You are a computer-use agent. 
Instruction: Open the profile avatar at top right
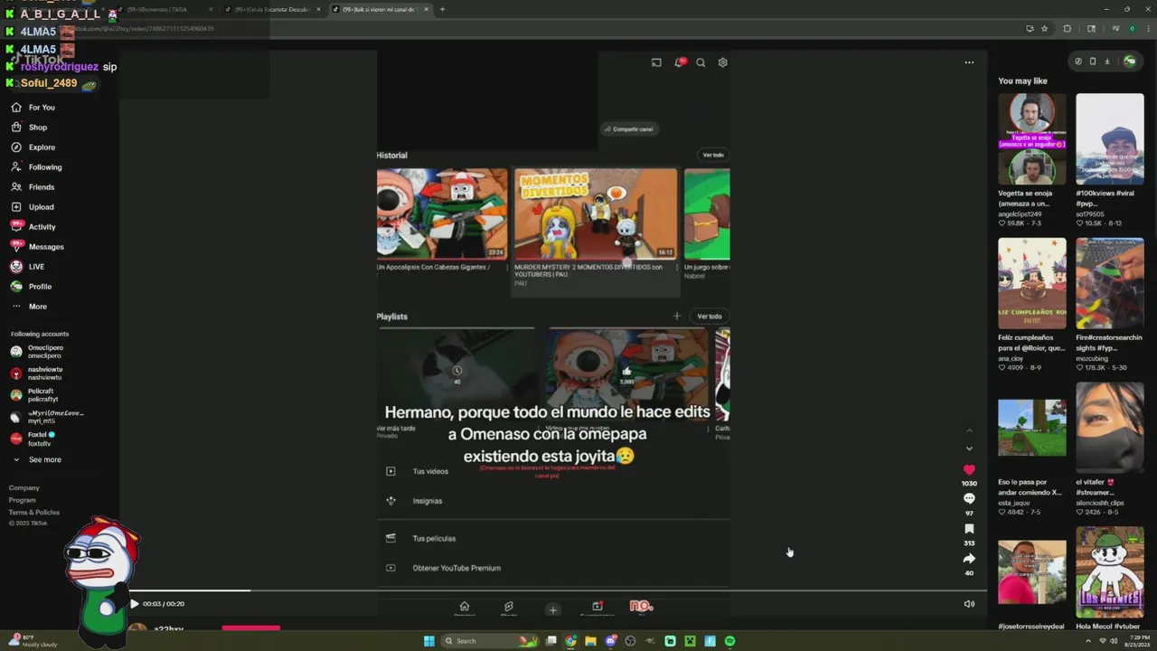[x=1129, y=61]
